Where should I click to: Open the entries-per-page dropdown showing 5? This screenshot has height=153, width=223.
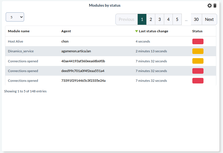[x=15, y=17]
